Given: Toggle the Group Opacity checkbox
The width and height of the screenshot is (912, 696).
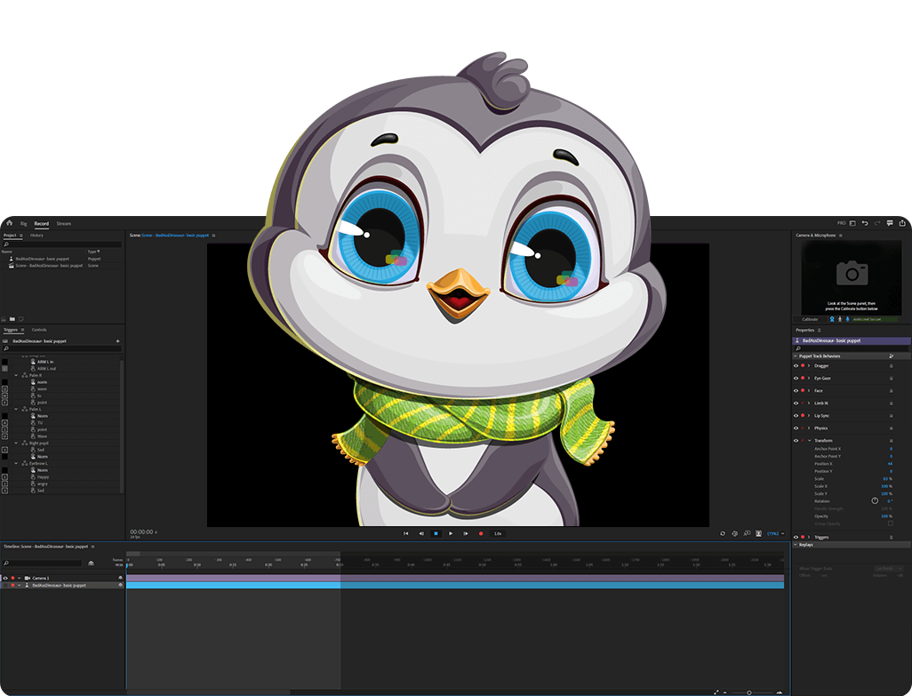Looking at the screenshot, I should tap(891, 524).
